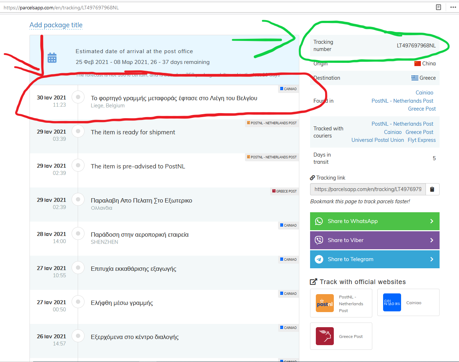Viewport: 459px width, 362px height.
Task: Click Share to Viber button
Action: coord(375,240)
